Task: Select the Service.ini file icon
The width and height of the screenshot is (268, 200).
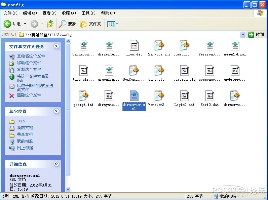Action: 159,46
